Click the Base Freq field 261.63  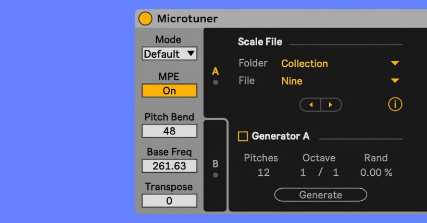click(x=169, y=166)
